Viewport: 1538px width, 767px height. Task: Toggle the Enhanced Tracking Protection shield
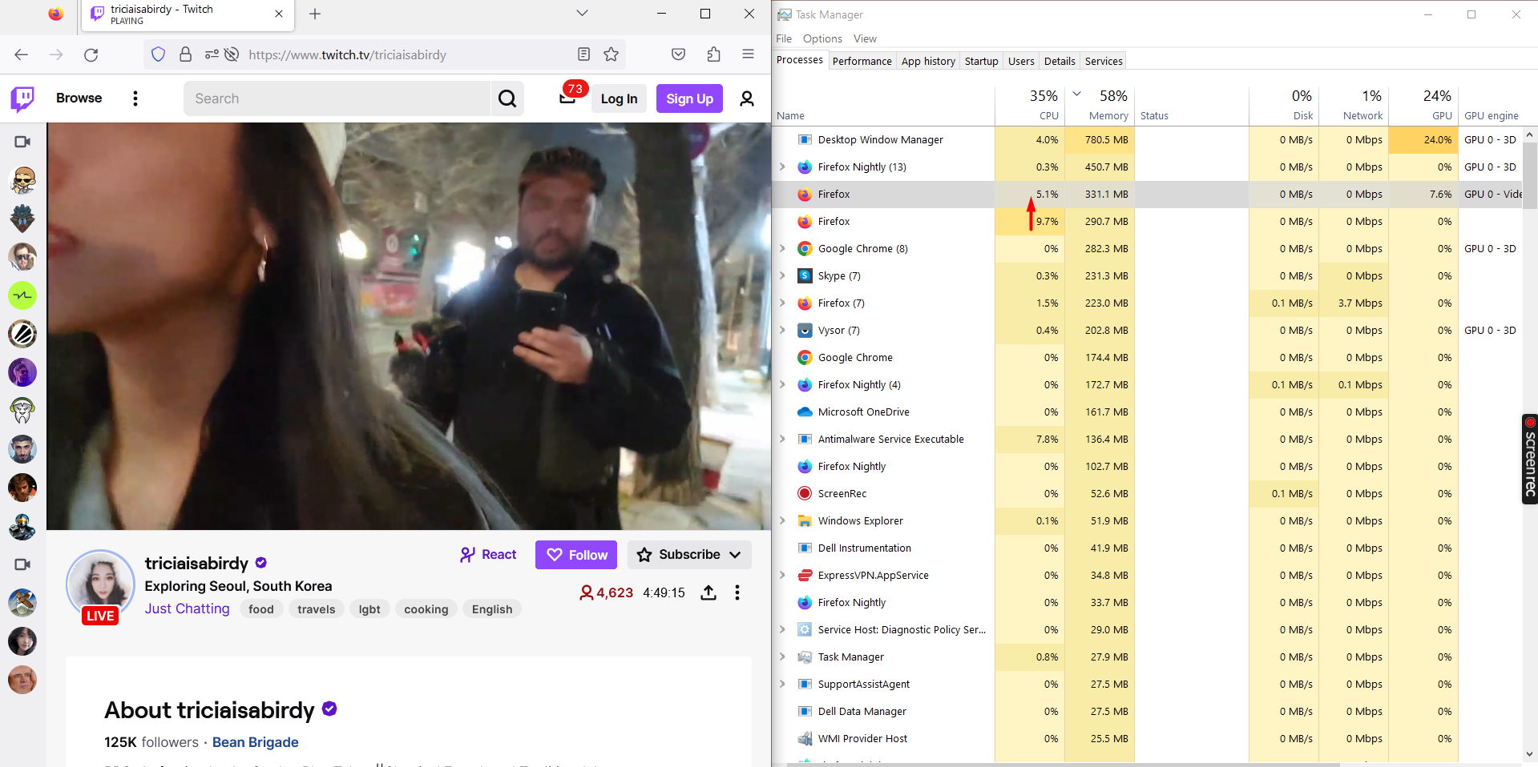click(x=158, y=54)
